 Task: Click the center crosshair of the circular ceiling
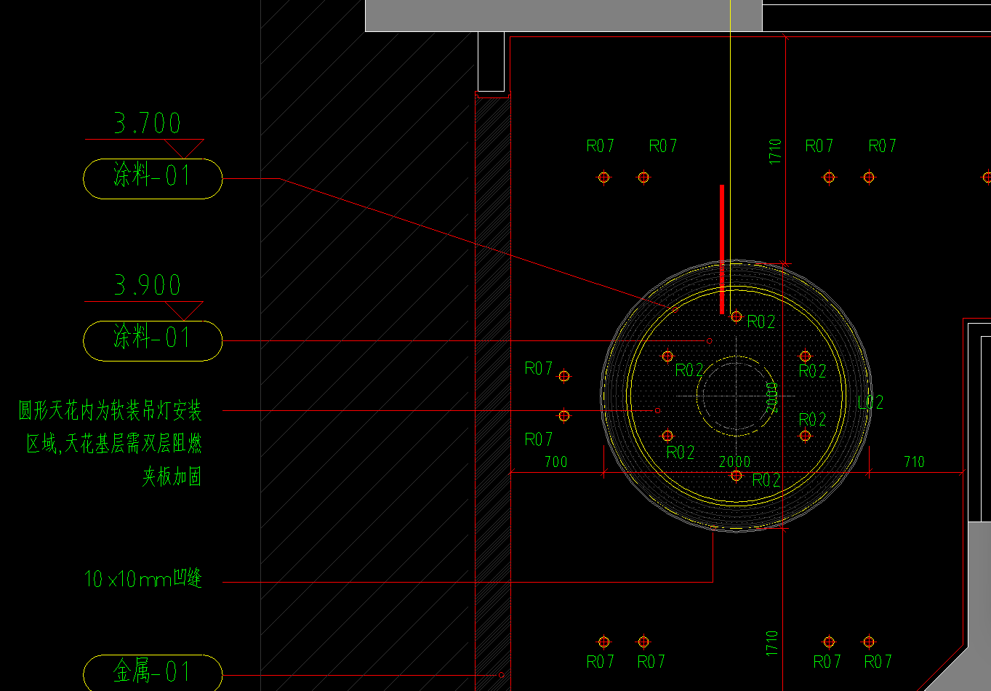point(737,396)
